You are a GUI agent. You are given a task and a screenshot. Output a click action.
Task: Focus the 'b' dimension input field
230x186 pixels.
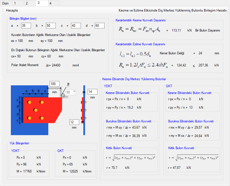51,26
